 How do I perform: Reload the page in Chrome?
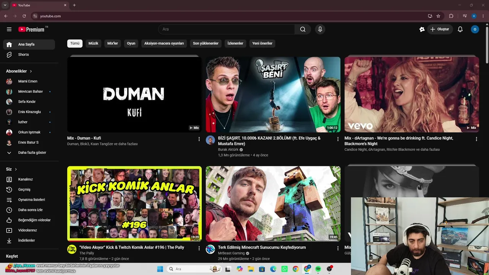pos(24,16)
